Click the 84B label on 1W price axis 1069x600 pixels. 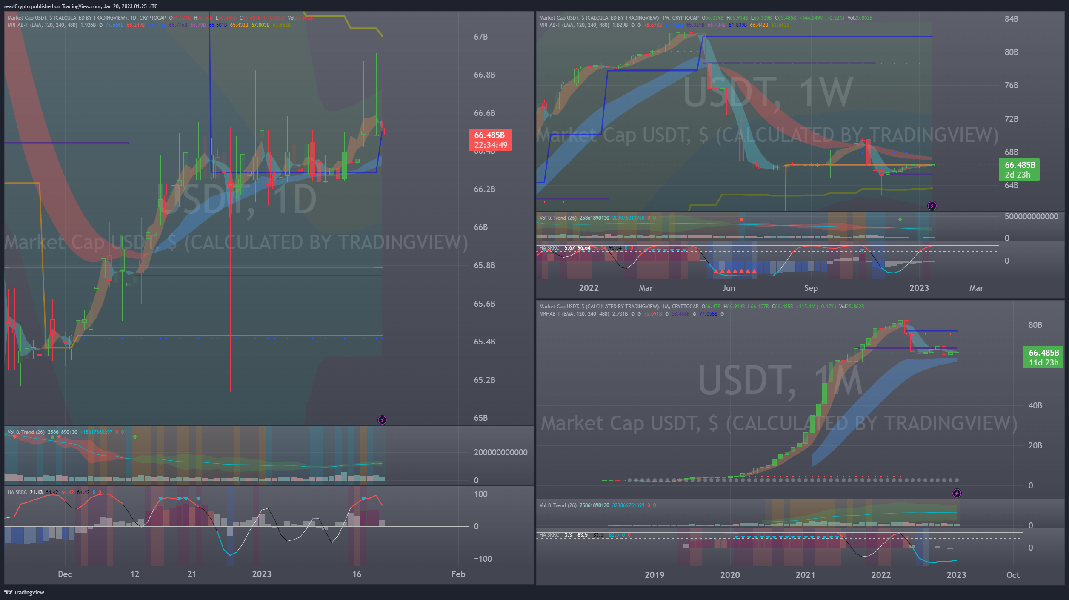pyautogui.click(x=1011, y=19)
